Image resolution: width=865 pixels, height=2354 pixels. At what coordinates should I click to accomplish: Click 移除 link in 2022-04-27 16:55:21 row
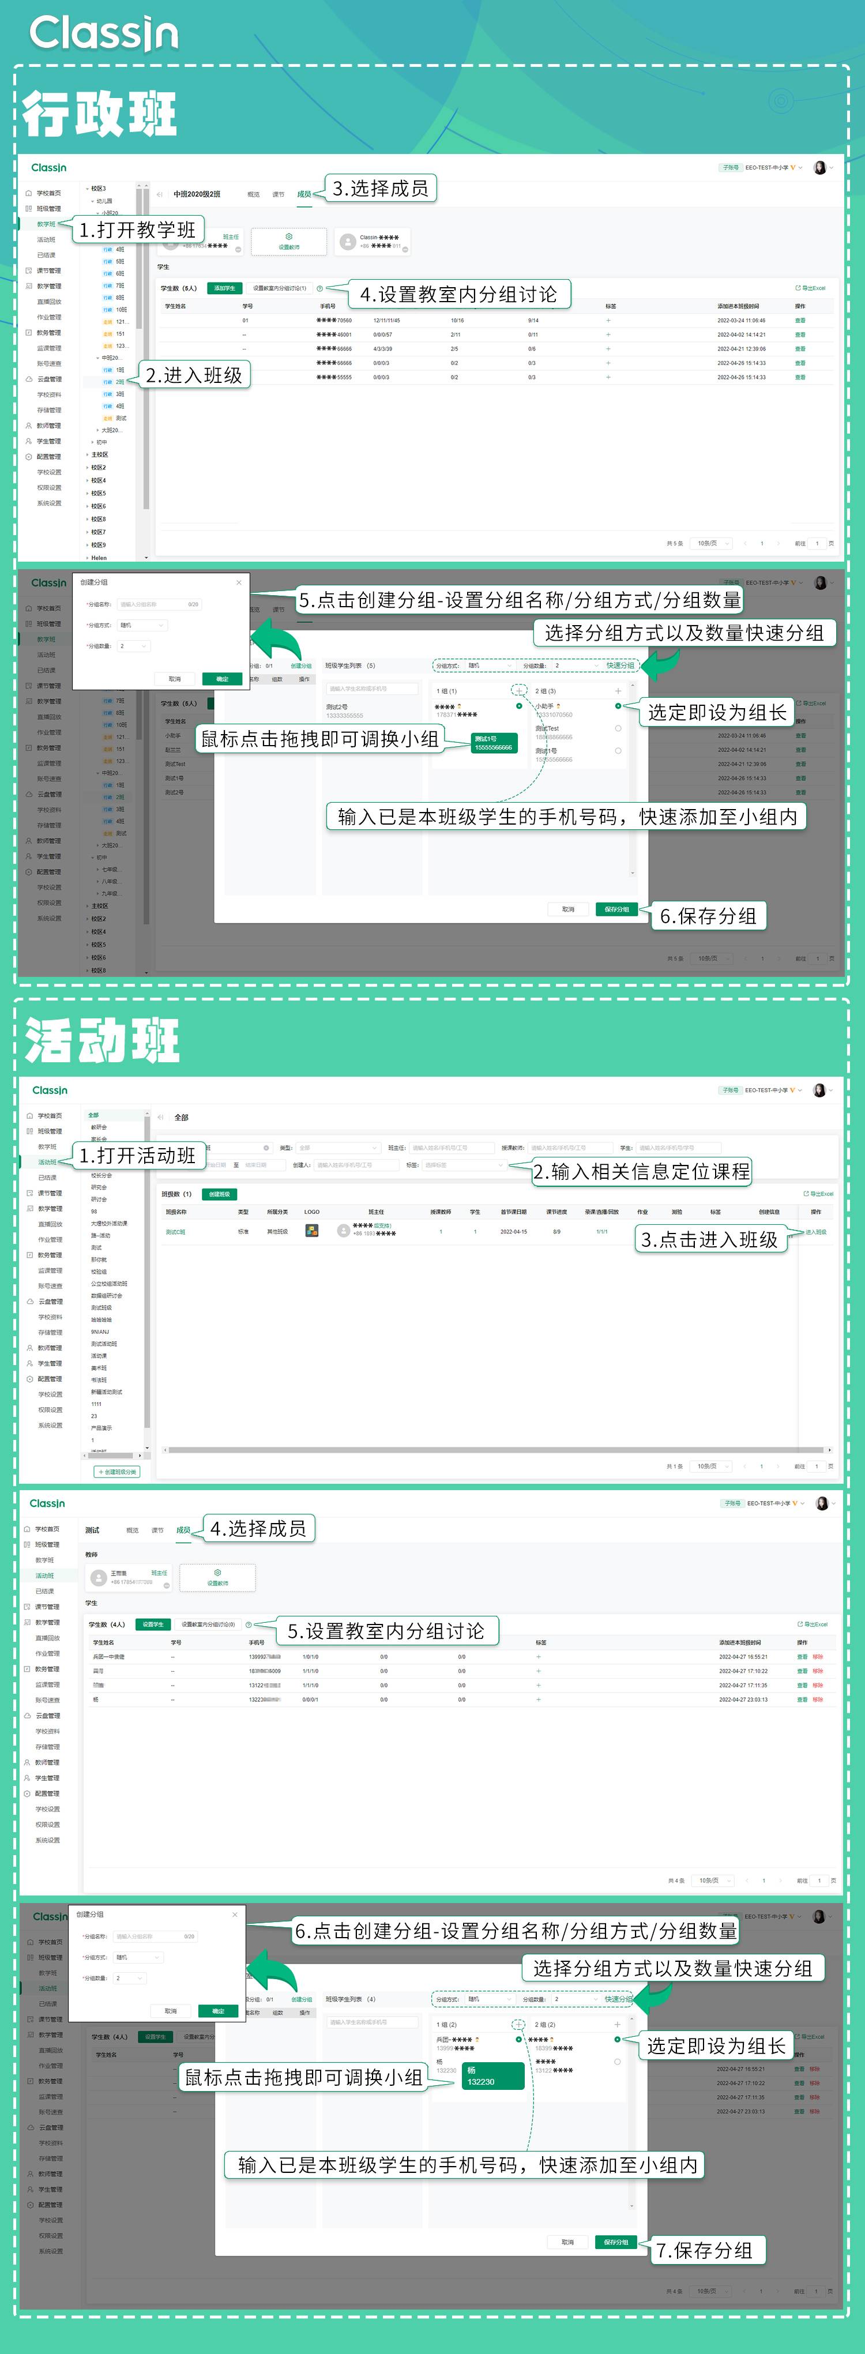click(x=818, y=1657)
